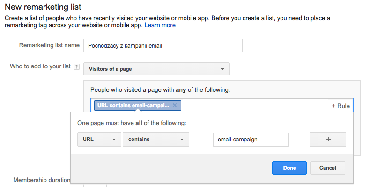Viewport: 384px width, 192px height.
Task: Open the contains operator dropdown
Action: (x=155, y=140)
